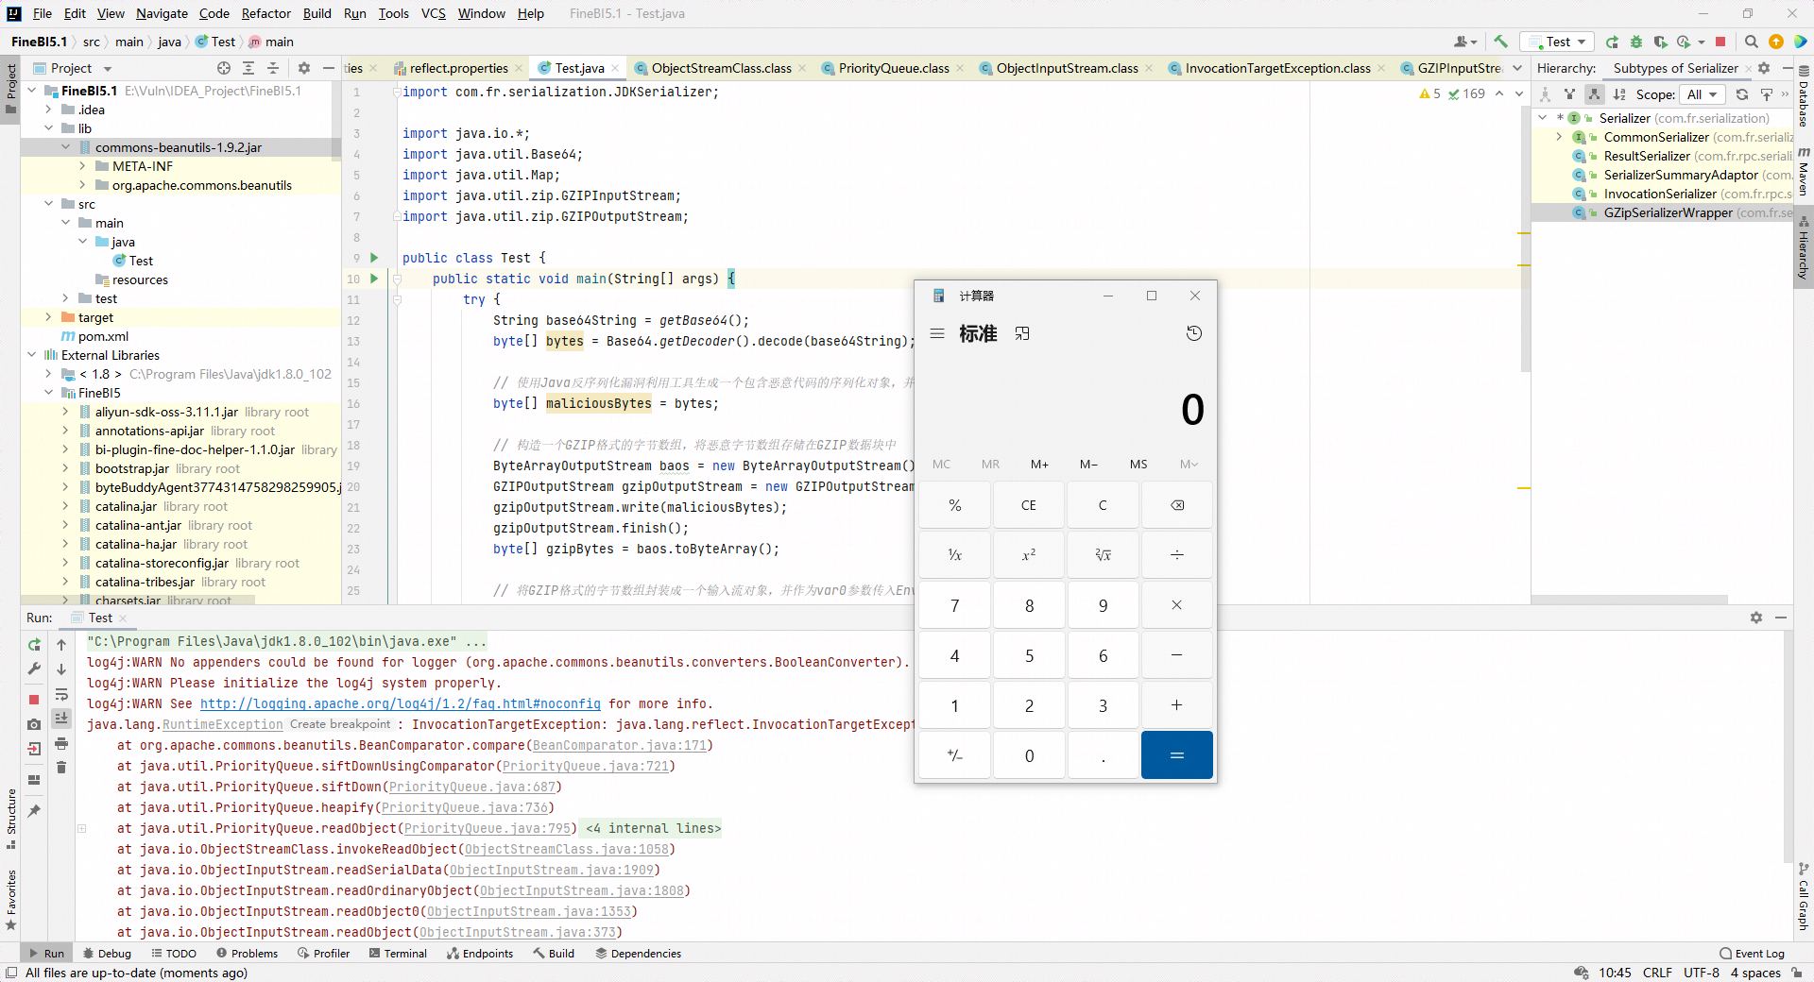The height and width of the screenshot is (982, 1814).
Task: Hide the Project tool window
Action: tap(328, 68)
